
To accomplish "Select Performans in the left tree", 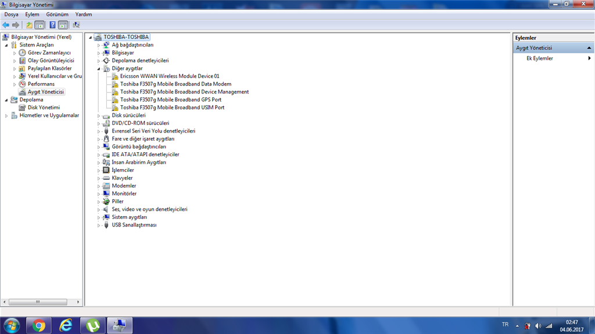I will click(41, 84).
